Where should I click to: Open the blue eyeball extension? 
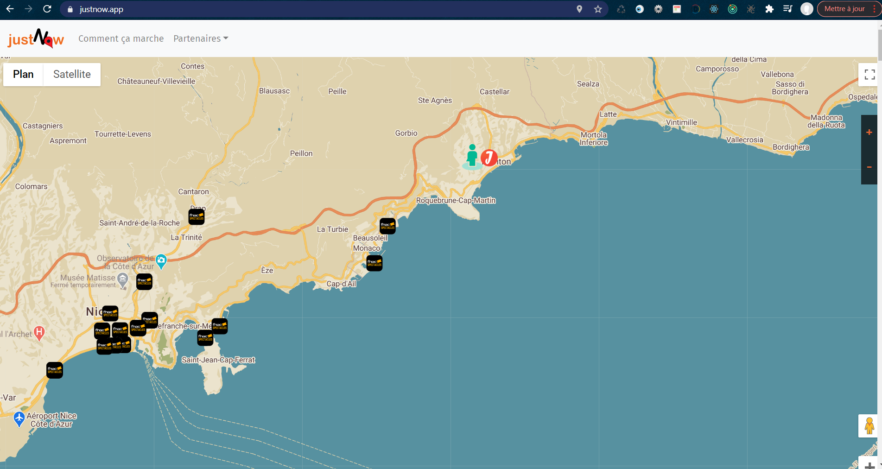pyautogui.click(x=640, y=9)
